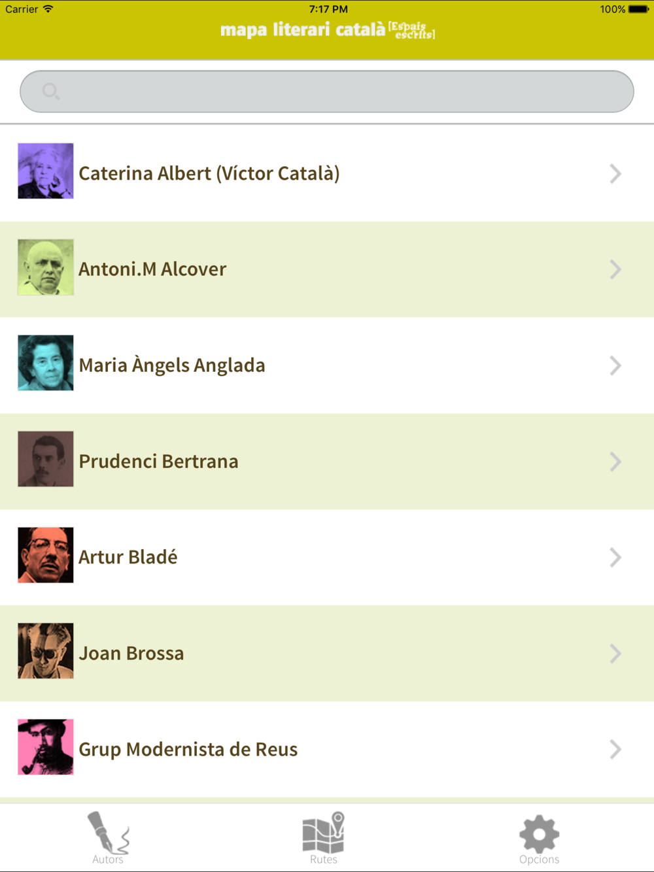Switch to the Rutes map tab

[324, 837]
